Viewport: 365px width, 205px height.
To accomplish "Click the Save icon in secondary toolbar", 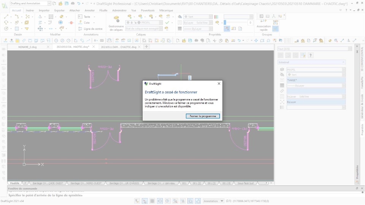I will point(190,41).
